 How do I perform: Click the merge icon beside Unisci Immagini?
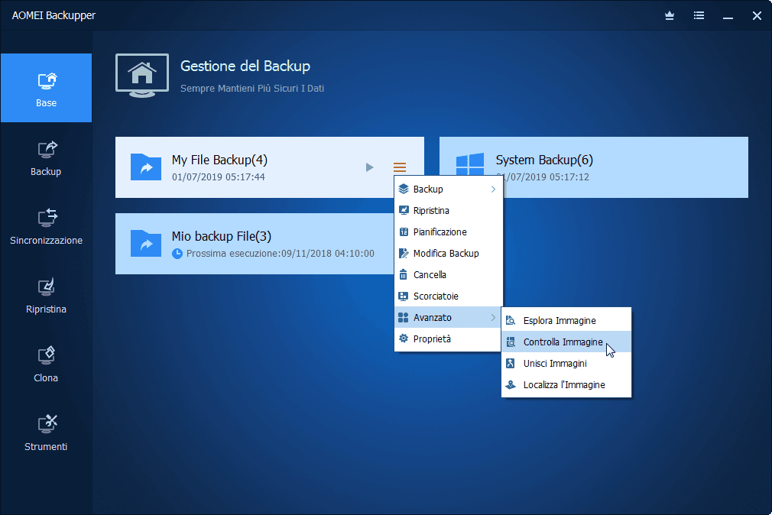pos(511,364)
